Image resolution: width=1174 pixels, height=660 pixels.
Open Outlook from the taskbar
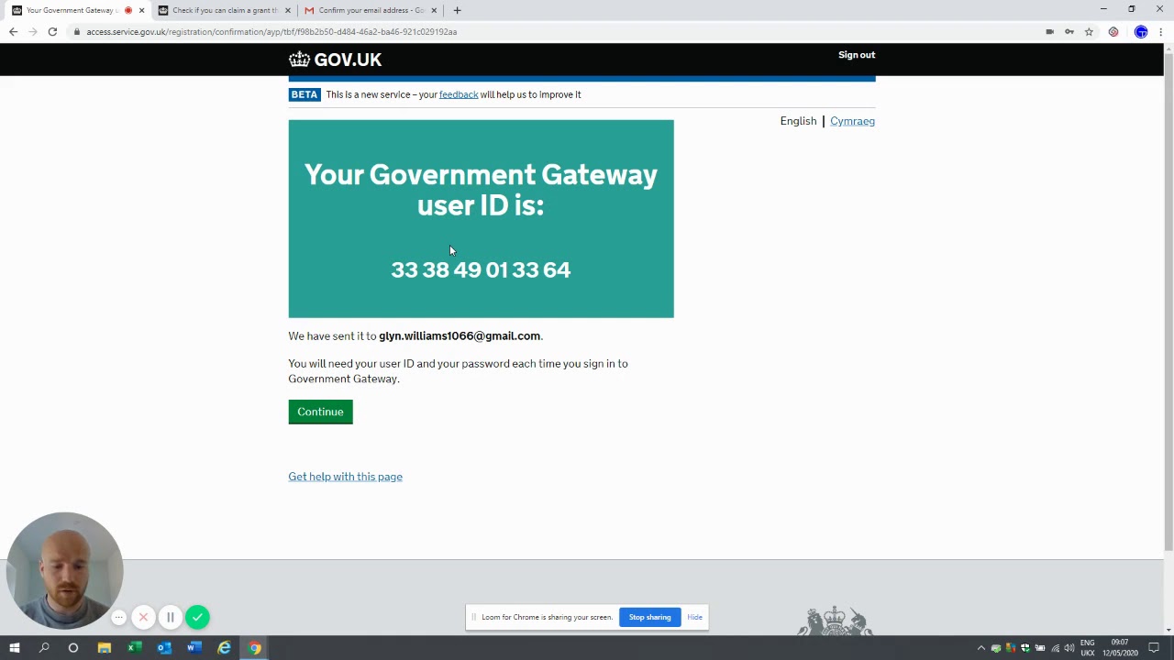click(164, 648)
